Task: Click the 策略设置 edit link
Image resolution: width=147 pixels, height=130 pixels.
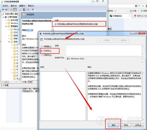Action: pos(29,30)
